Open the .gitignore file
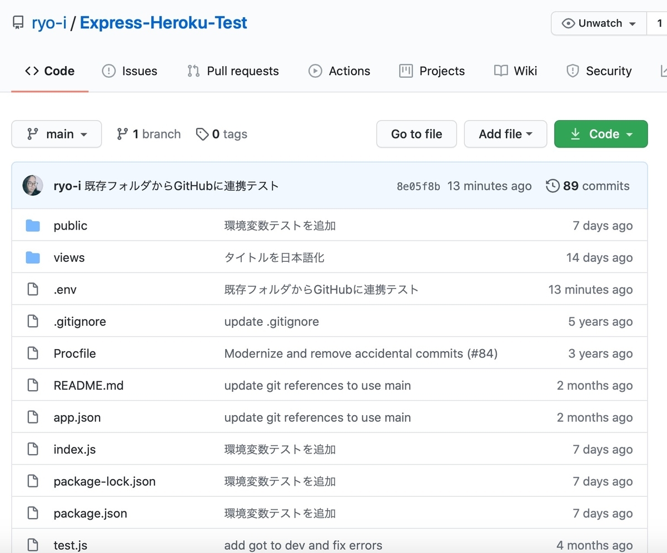 (x=79, y=322)
